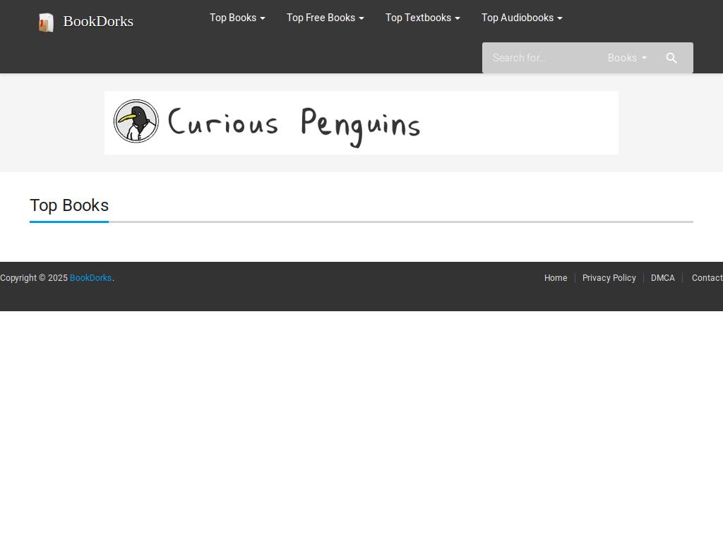Open the Privacy Policy link
The image size is (723, 542).
(x=609, y=278)
